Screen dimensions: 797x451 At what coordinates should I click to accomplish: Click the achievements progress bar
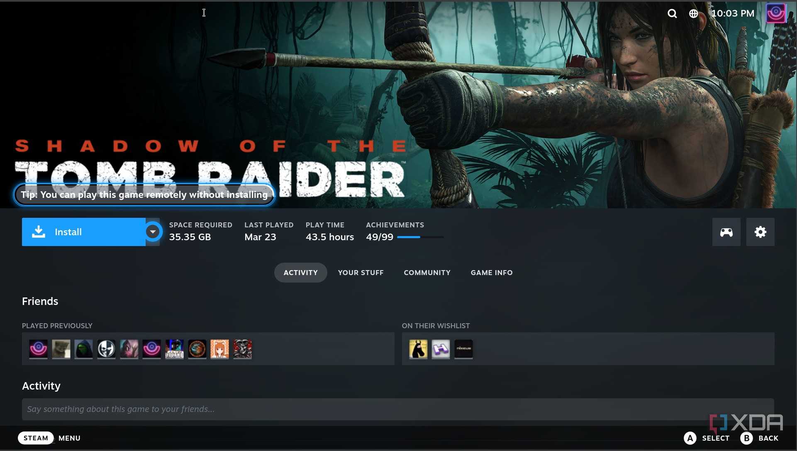tap(420, 237)
